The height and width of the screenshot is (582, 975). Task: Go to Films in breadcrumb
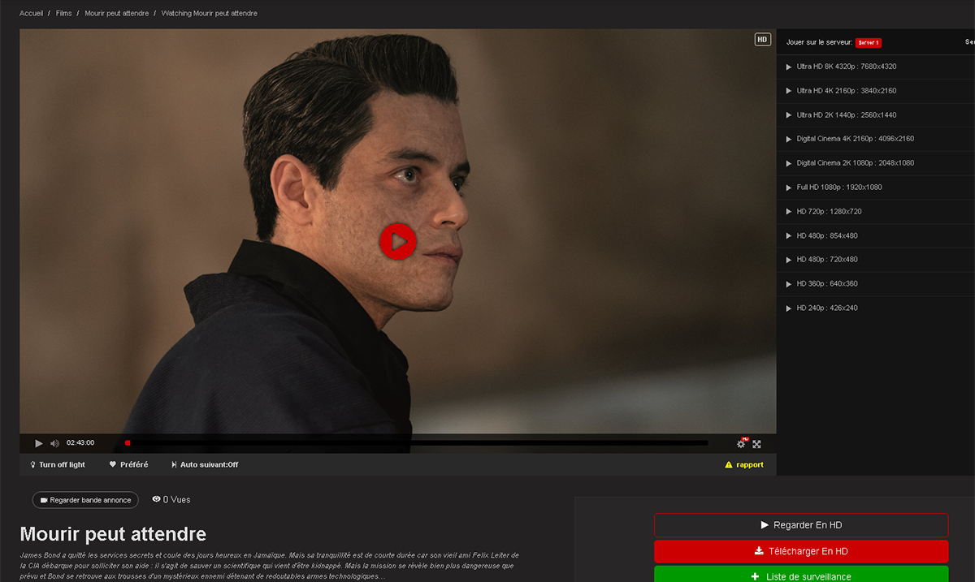[x=63, y=14]
